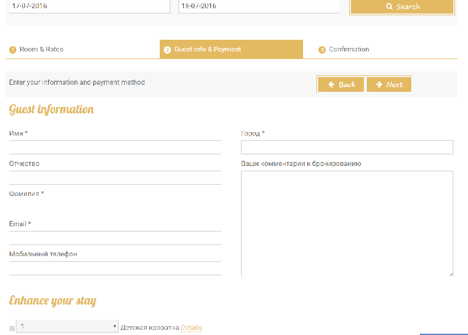Click inside the booking comments textarea
The image size is (468, 335).
point(347,223)
